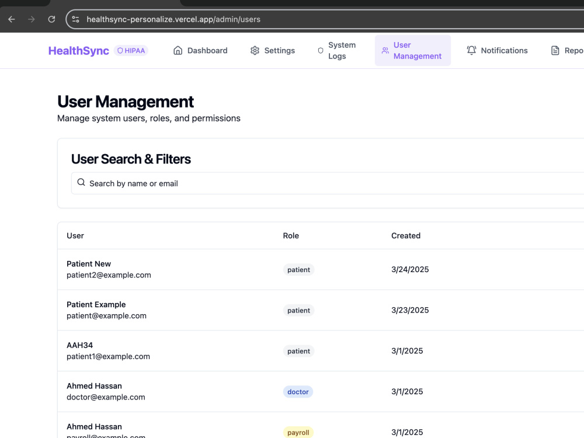Click the HIPAA shield badge icon
This screenshot has width=584, height=438.
pos(120,51)
